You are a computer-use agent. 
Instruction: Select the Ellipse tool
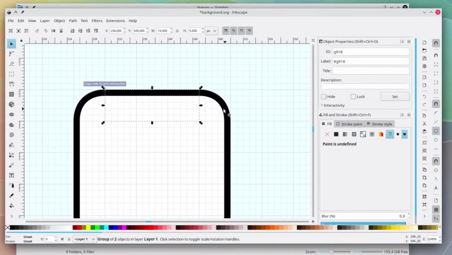(12, 114)
